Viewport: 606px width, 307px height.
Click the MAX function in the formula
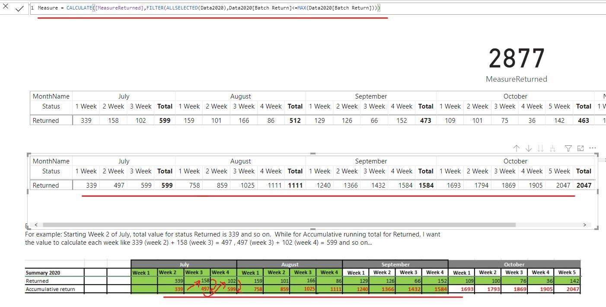[302, 8]
